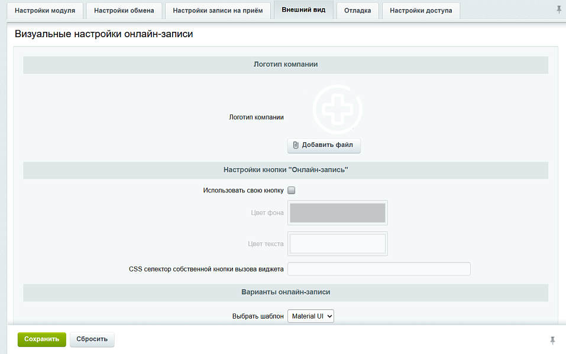The width and height of the screenshot is (566, 354).
Task: Open the 'Цвет фона' gray color swatch
Action: pos(337,213)
